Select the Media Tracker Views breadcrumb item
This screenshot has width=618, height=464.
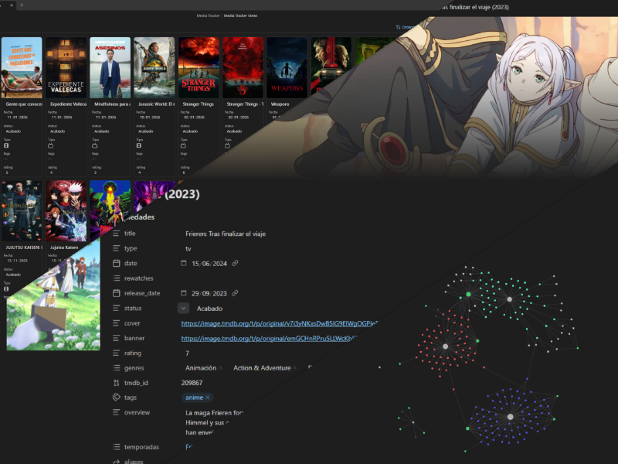coord(242,15)
